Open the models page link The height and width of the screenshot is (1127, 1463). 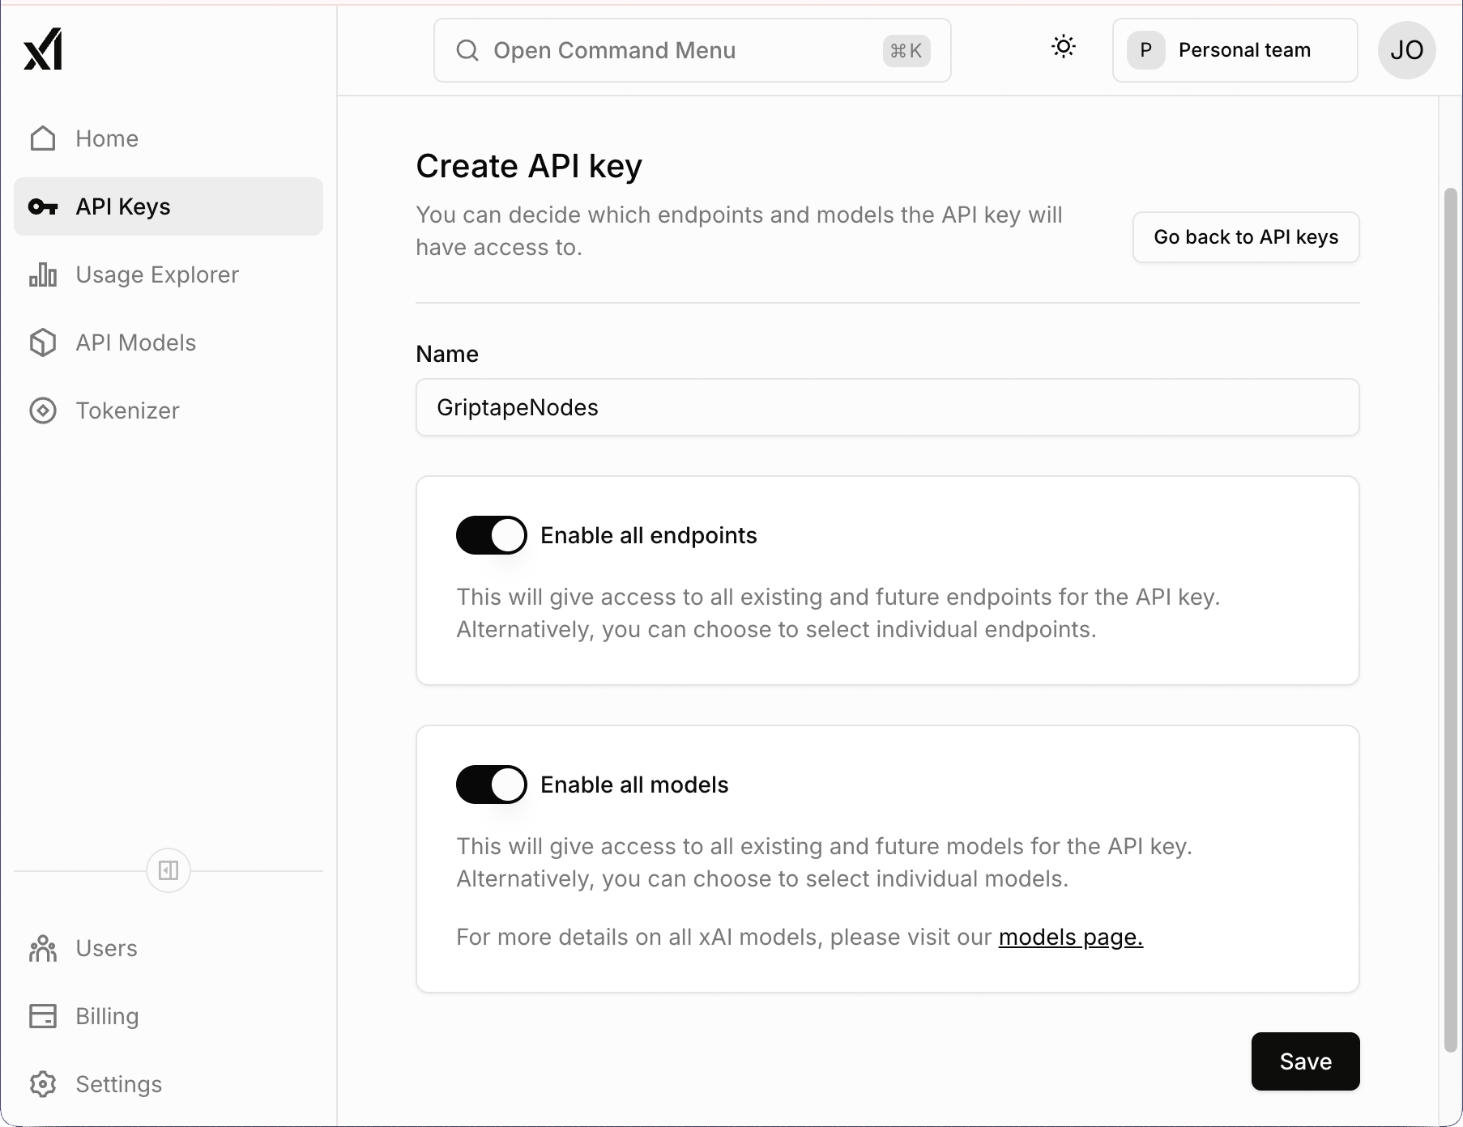click(x=1071, y=937)
